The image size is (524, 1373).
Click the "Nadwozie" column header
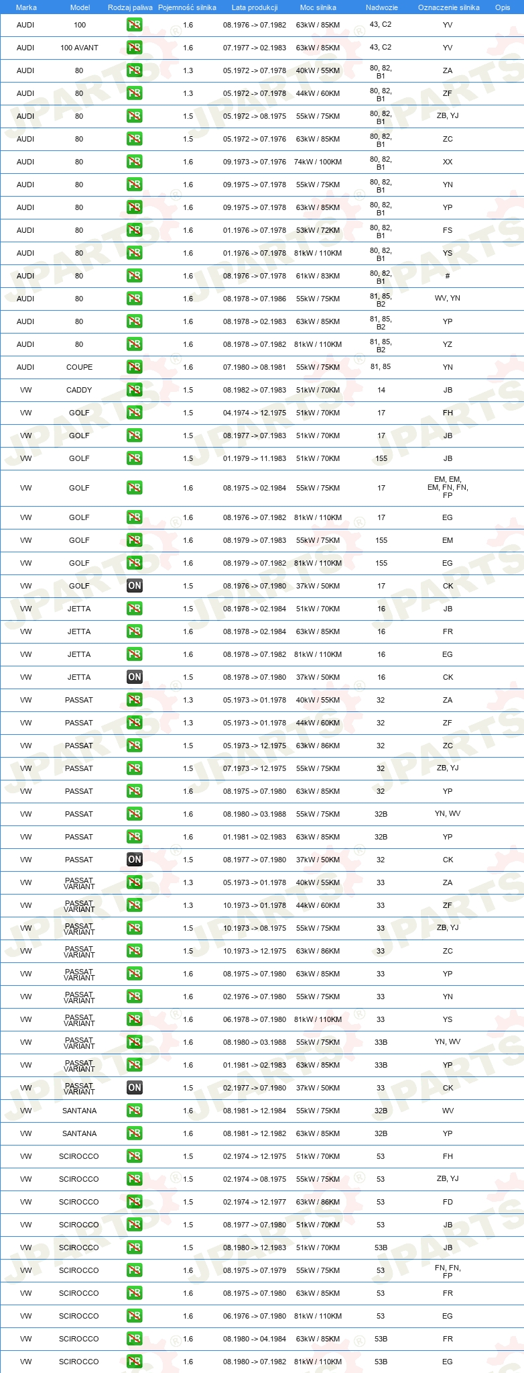pos(382,7)
